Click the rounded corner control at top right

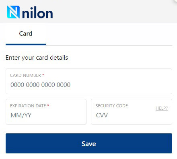pyautogui.click(x=175, y=1)
